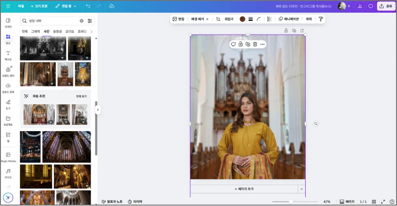397x206 pixels.
Task: Open the comments speech bubble
Action: click(371, 6)
